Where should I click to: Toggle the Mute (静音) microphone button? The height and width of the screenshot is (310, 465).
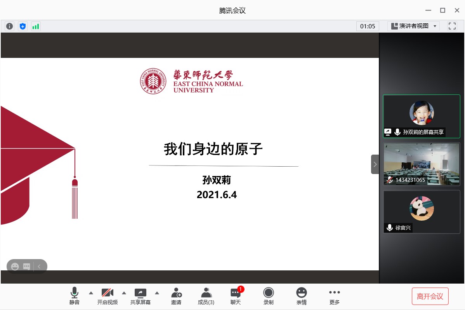click(75, 296)
